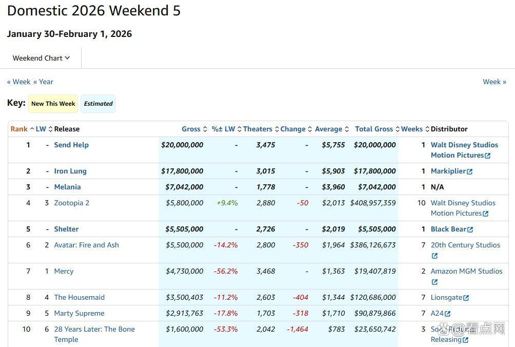Sort by Total Gross column header

[x=374, y=129]
